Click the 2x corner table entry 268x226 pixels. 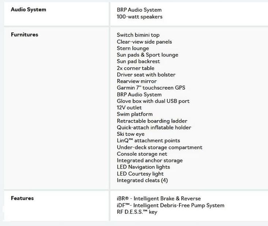click(x=136, y=68)
